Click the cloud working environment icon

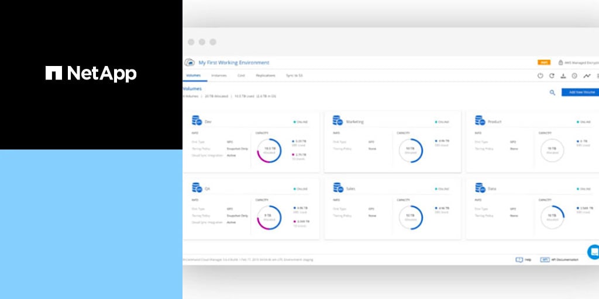[190, 62]
